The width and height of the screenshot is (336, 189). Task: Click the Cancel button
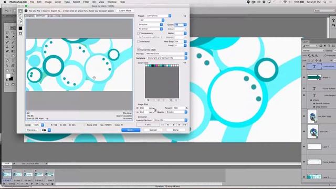(x=153, y=130)
